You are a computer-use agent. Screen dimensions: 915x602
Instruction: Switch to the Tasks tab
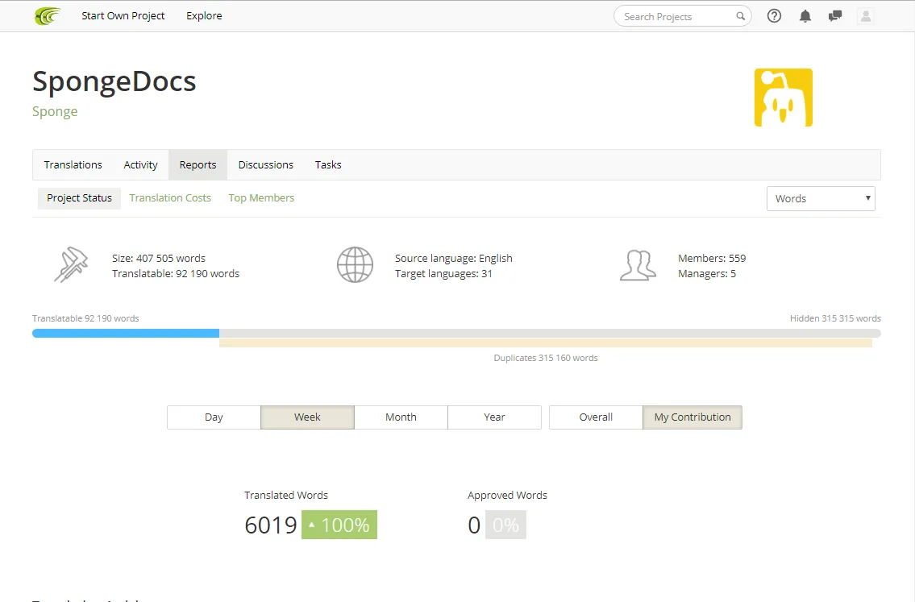point(328,165)
